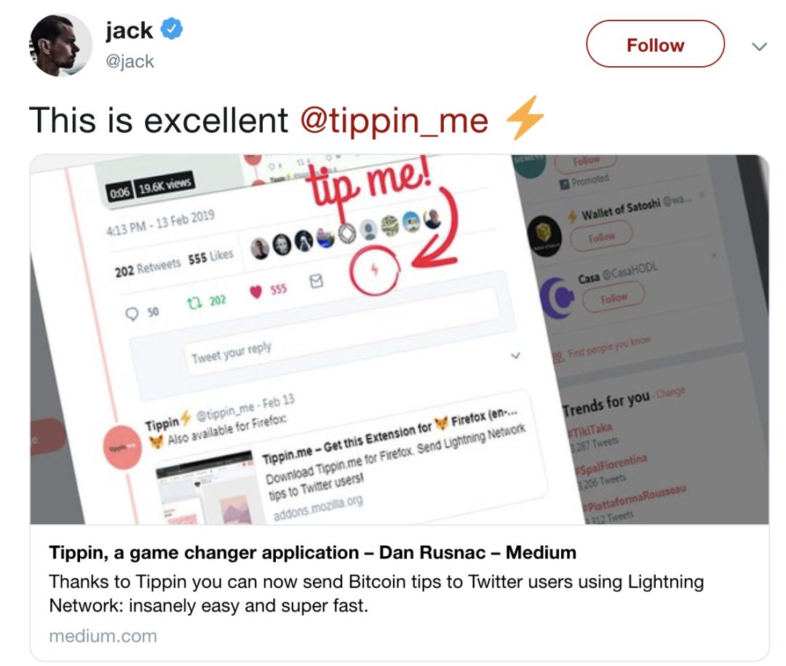Click the reply speech bubble icon showing 50
The height and width of the screenshot is (666, 786).
pos(132,314)
